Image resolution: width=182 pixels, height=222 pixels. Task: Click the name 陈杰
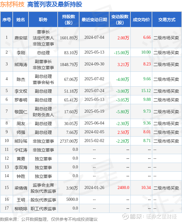tap(21, 79)
